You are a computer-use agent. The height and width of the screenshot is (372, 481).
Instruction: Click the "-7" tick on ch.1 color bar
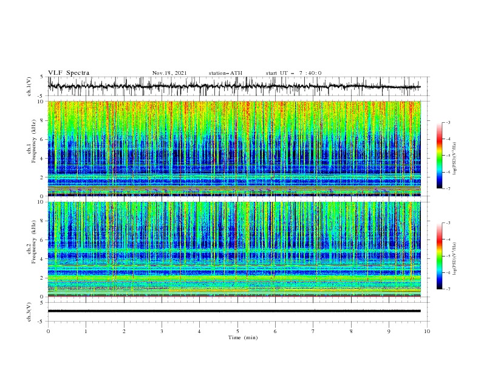tap(448, 188)
